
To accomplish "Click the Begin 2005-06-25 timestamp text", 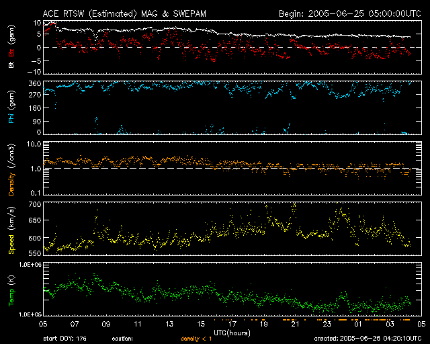I will pyautogui.click(x=349, y=13).
